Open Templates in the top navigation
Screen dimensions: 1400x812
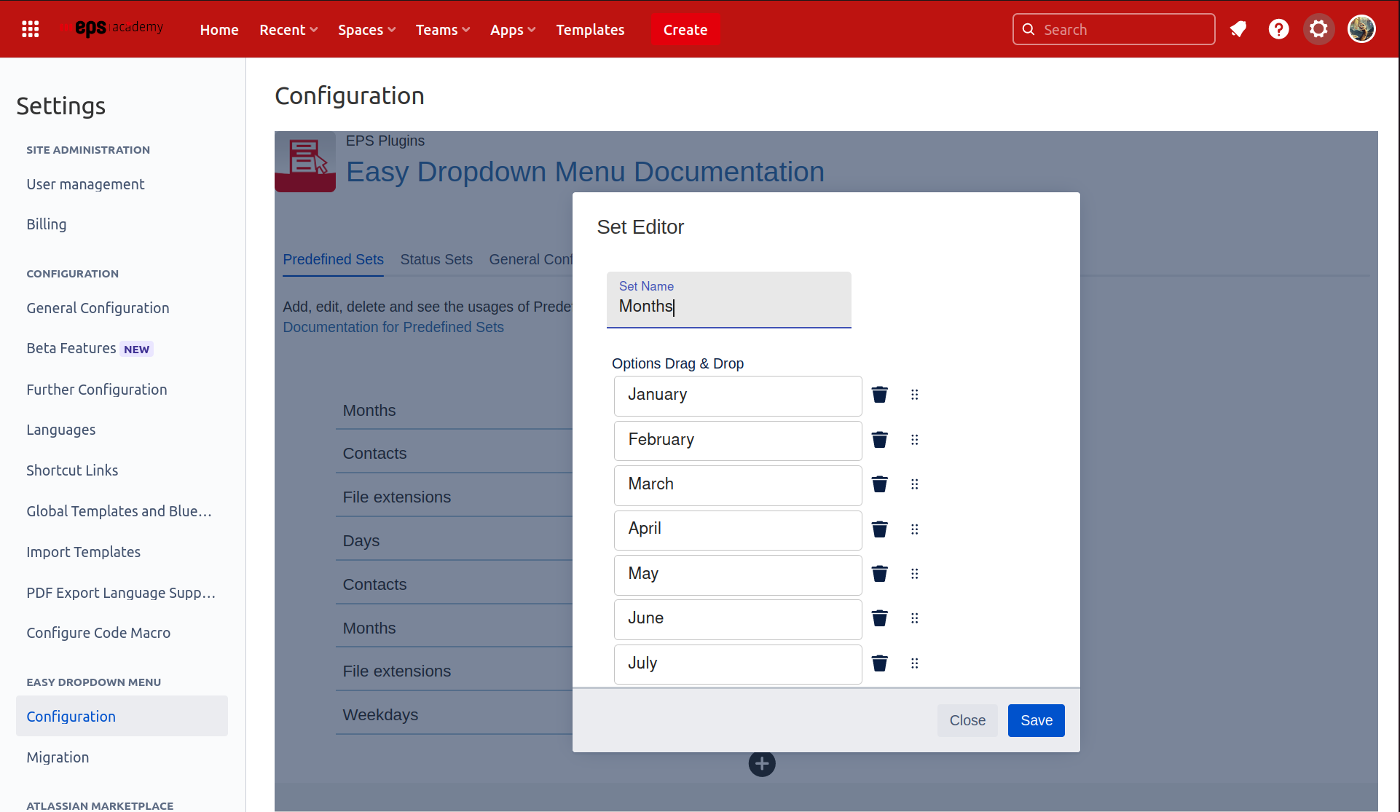(x=590, y=30)
